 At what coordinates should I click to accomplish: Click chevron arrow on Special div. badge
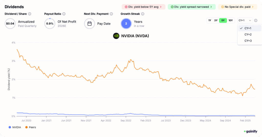pyautogui.click(x=253, y=7)
